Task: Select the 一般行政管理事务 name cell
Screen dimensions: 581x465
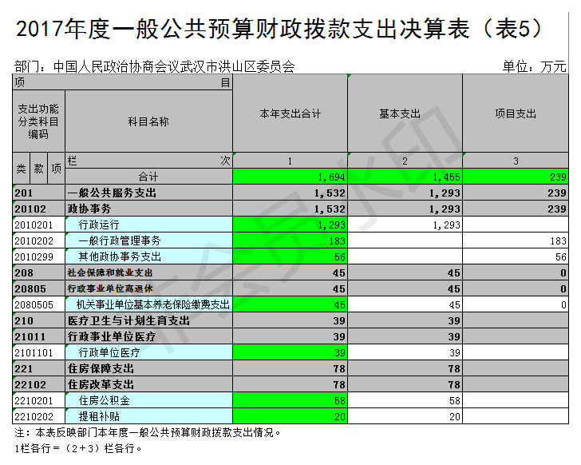Action: (148, 241)
